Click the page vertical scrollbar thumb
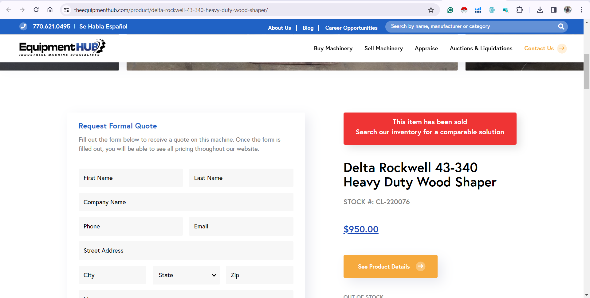The width and height of the screenshot is (590, 298). [587, 71]
